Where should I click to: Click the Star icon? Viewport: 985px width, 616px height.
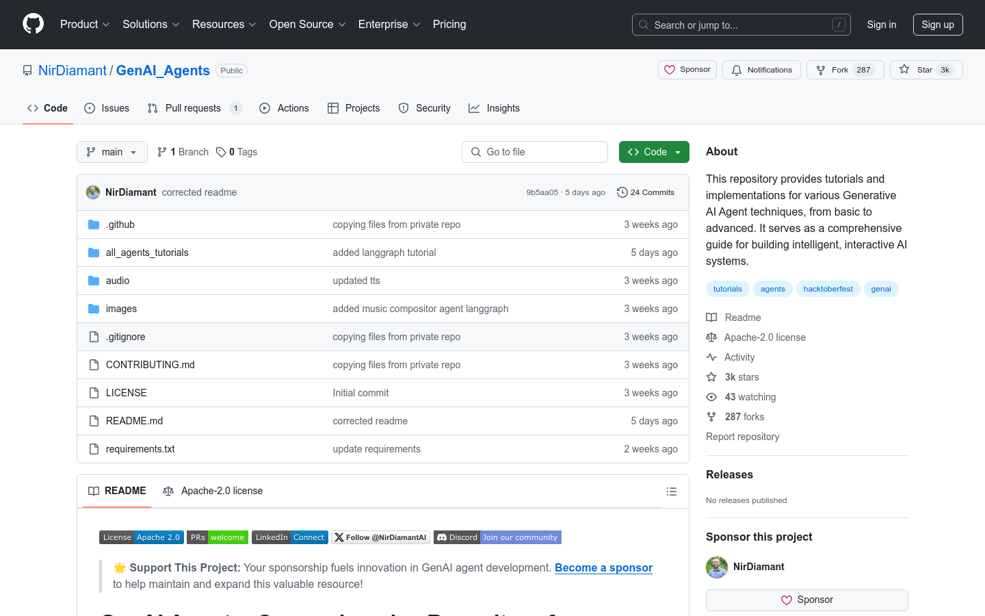(x=904, y=69)
